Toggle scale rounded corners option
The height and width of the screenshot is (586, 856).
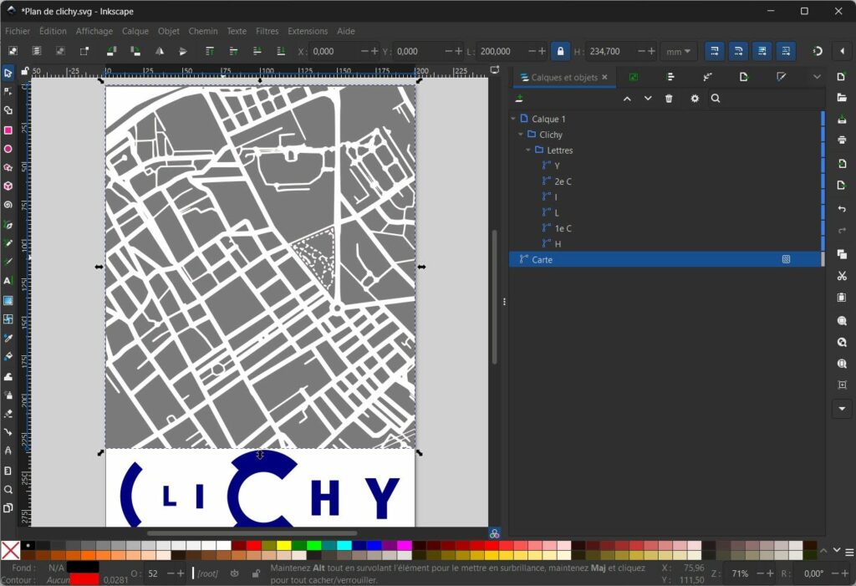pyautogui.click(x=738, y=51)
